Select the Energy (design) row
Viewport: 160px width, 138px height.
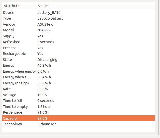[79, 83]
